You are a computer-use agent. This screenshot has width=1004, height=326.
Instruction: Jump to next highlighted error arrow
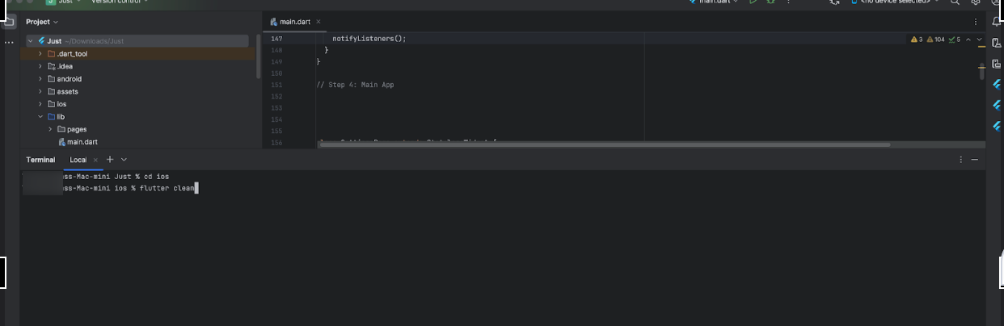click(980, 40)
